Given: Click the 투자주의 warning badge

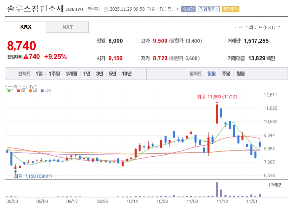Looking at the screenshot, I should click(x=231, y=9).
